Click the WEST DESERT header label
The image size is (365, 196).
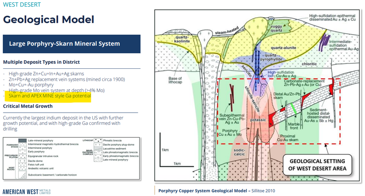22,6
